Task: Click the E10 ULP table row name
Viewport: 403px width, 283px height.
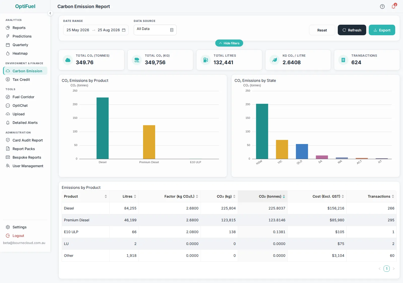Action: point(71,232)
